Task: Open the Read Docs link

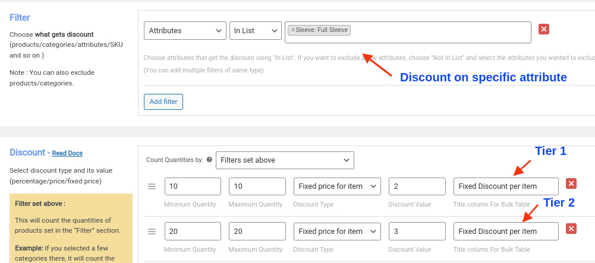Action: (x=67, y=153)
